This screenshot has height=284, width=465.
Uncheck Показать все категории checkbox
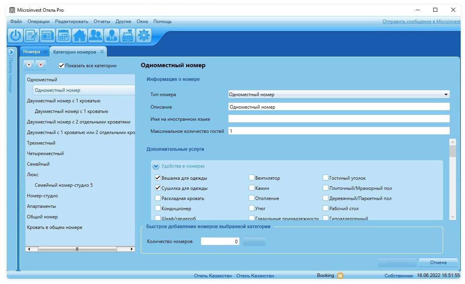(61, 66)
